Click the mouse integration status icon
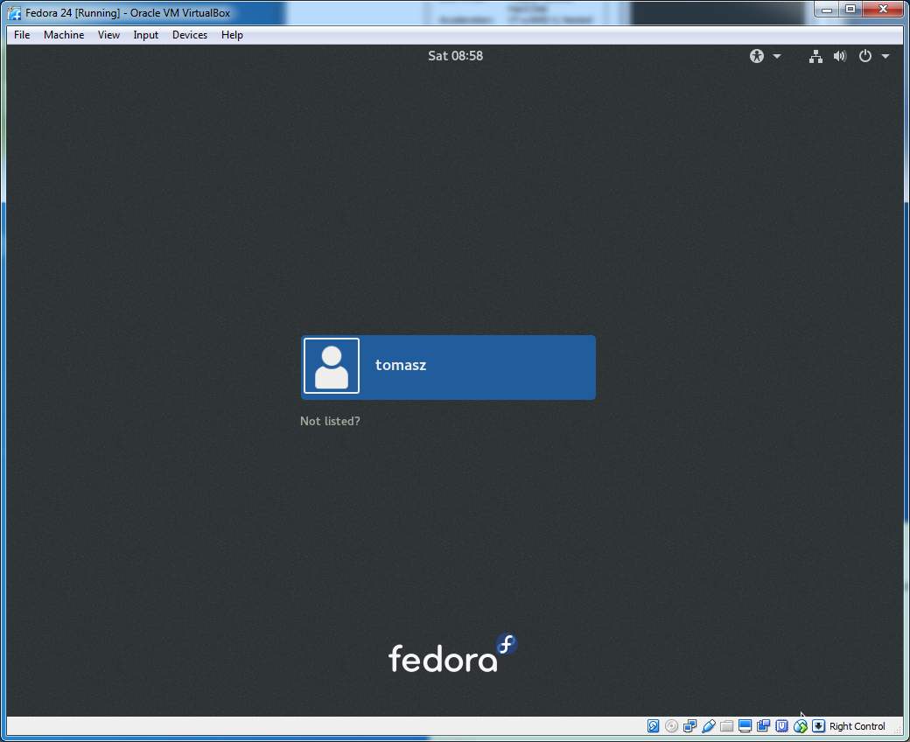910x742 pixels. [x=801, y=725]
